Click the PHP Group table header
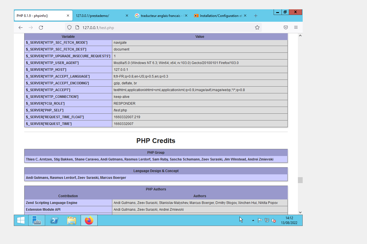This screenshot has width=367, height=244. point(156,153)
